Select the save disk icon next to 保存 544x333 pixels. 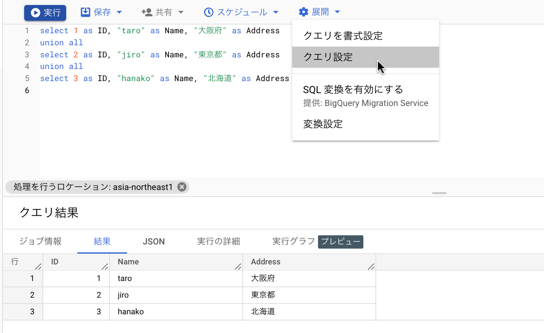tap(85, 12)
